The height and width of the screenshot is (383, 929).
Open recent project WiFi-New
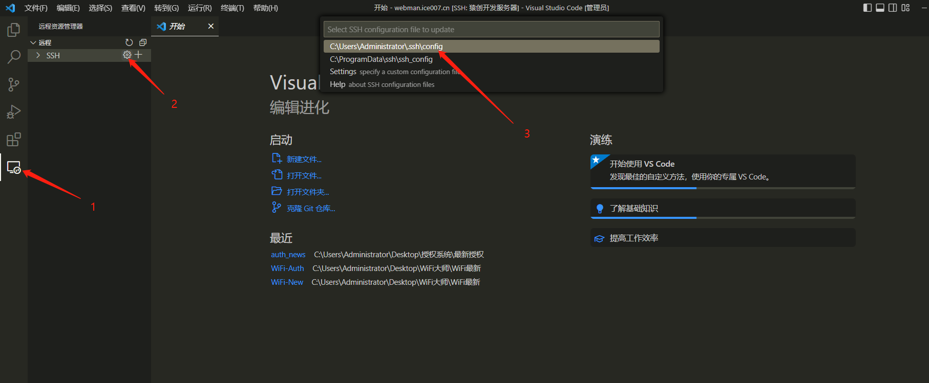[x=287, y=282]
